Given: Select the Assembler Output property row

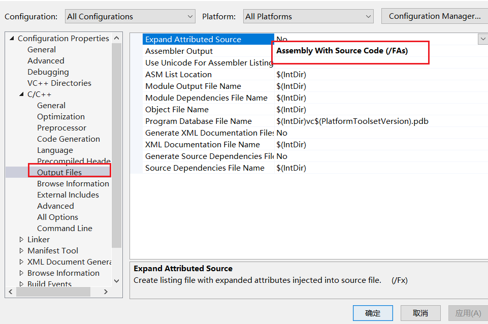Looking at the screenshot, I should 179,51.
